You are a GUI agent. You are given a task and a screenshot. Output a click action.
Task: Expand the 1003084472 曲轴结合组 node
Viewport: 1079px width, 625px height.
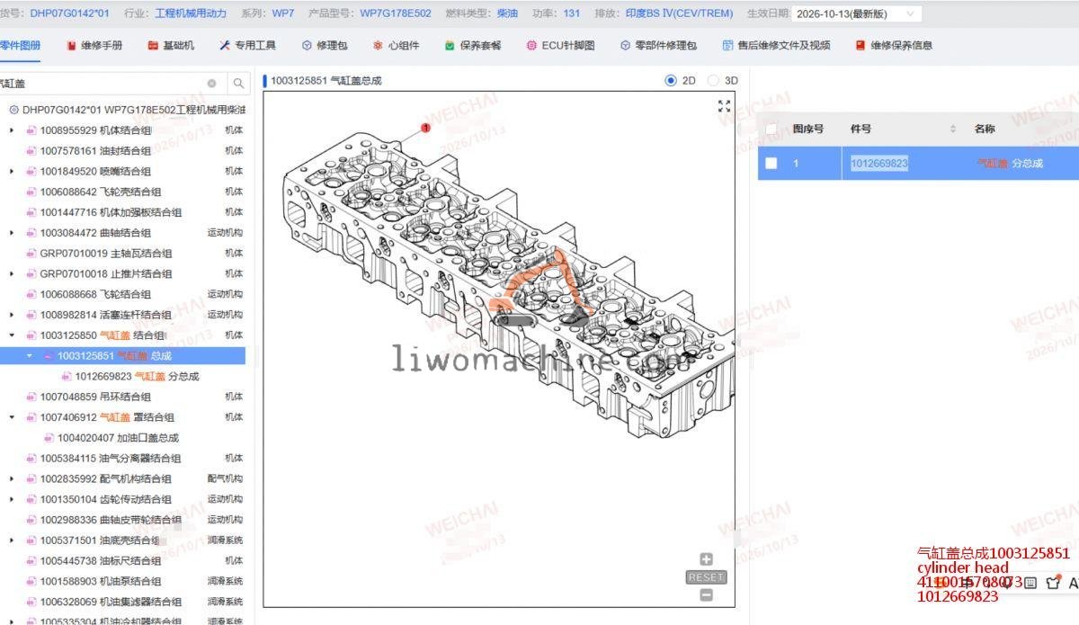coord(12,233)
